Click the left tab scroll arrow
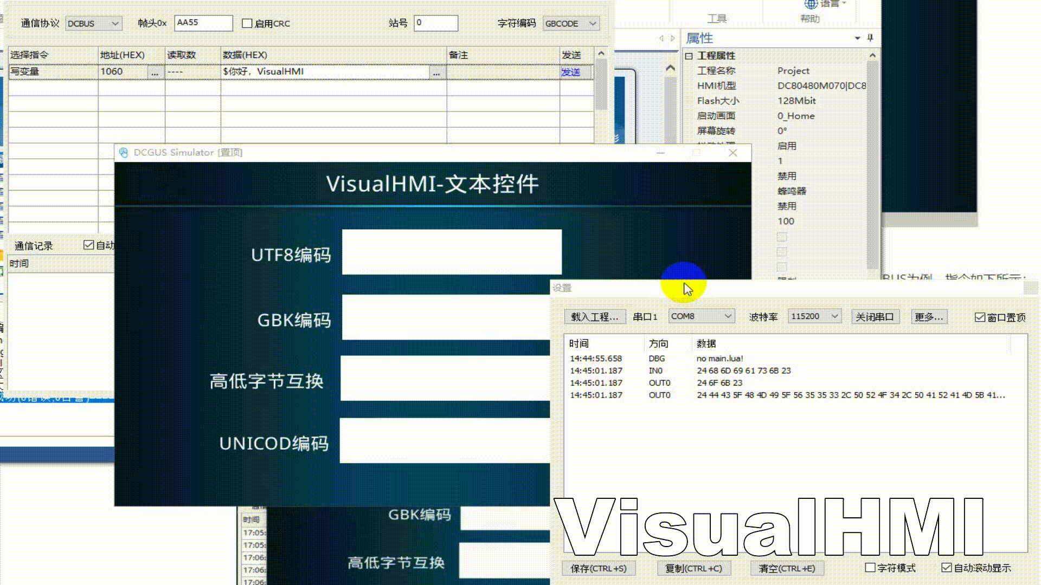 tap(661, 38)
